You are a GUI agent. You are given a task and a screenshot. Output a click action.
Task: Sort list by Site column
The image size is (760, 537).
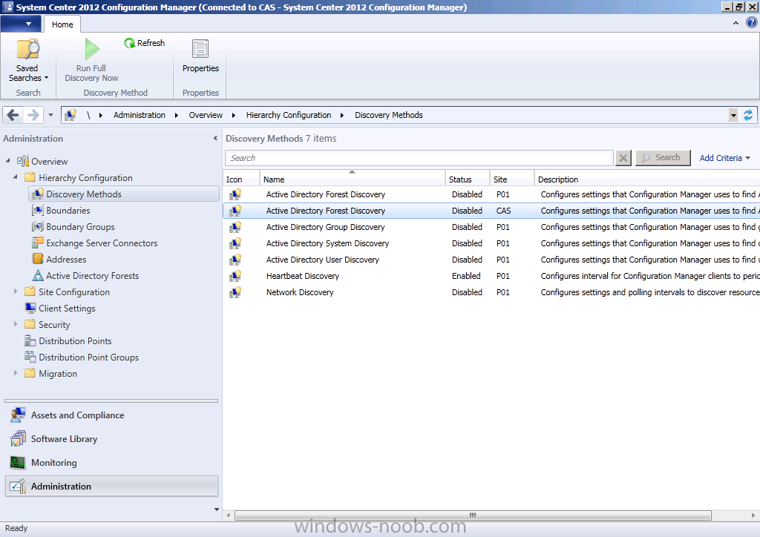point(512,178)
